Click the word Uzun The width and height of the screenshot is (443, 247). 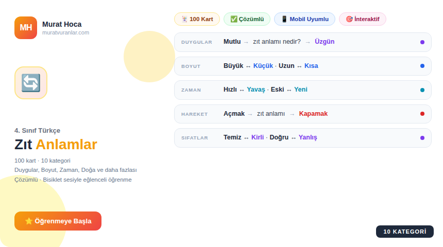point(286,66)
